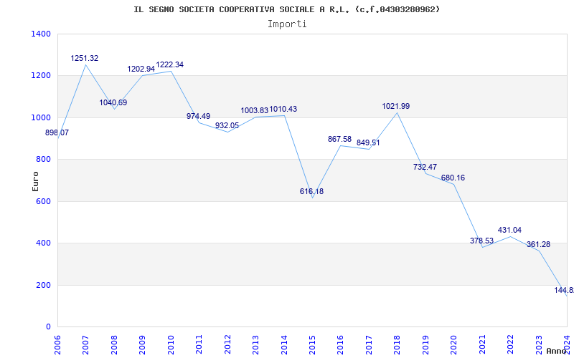The width and height of the screenshot is (574, 358).
Task: Click the 361.28 data label
Action: (539, 244)
